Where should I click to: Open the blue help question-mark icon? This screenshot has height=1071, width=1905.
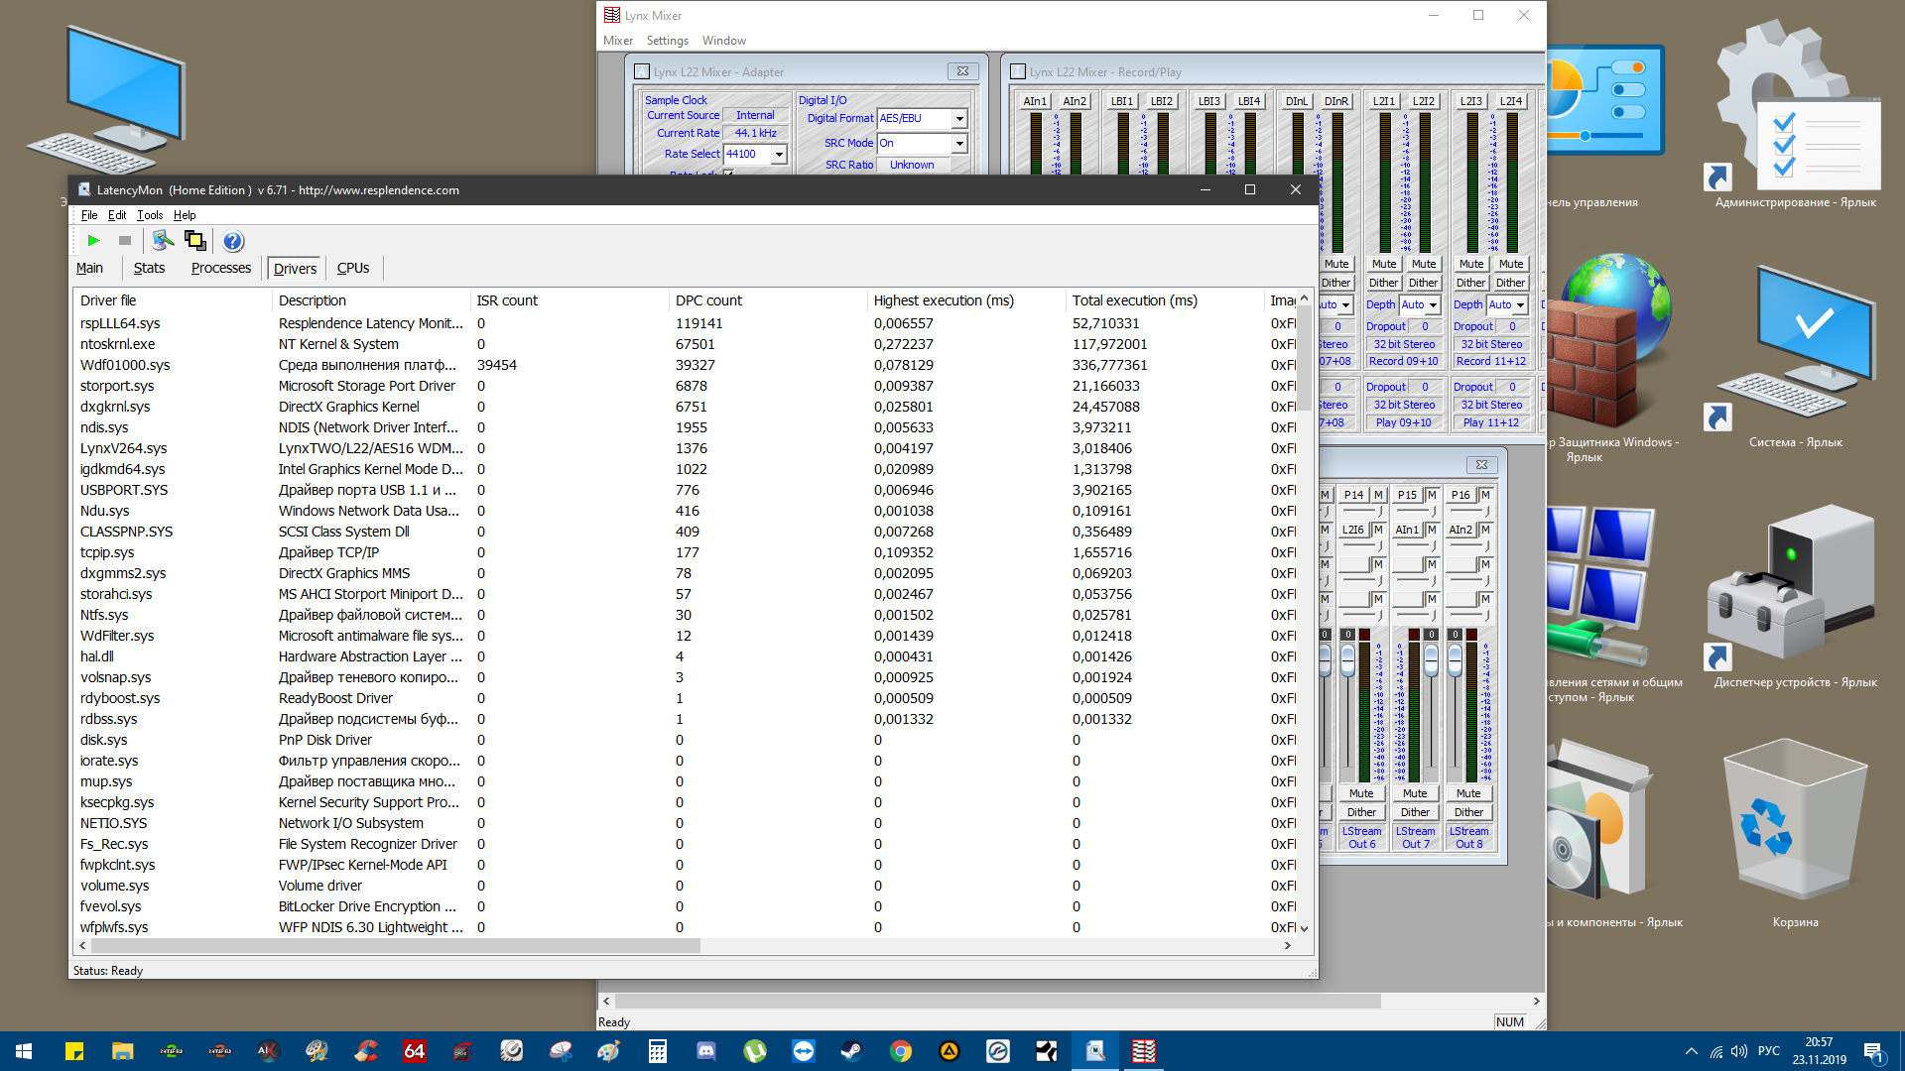click(233, 241)
